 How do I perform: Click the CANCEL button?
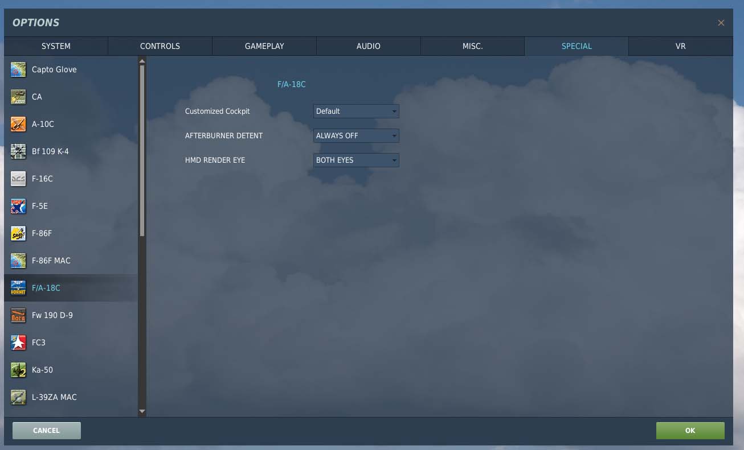point(47,431)
